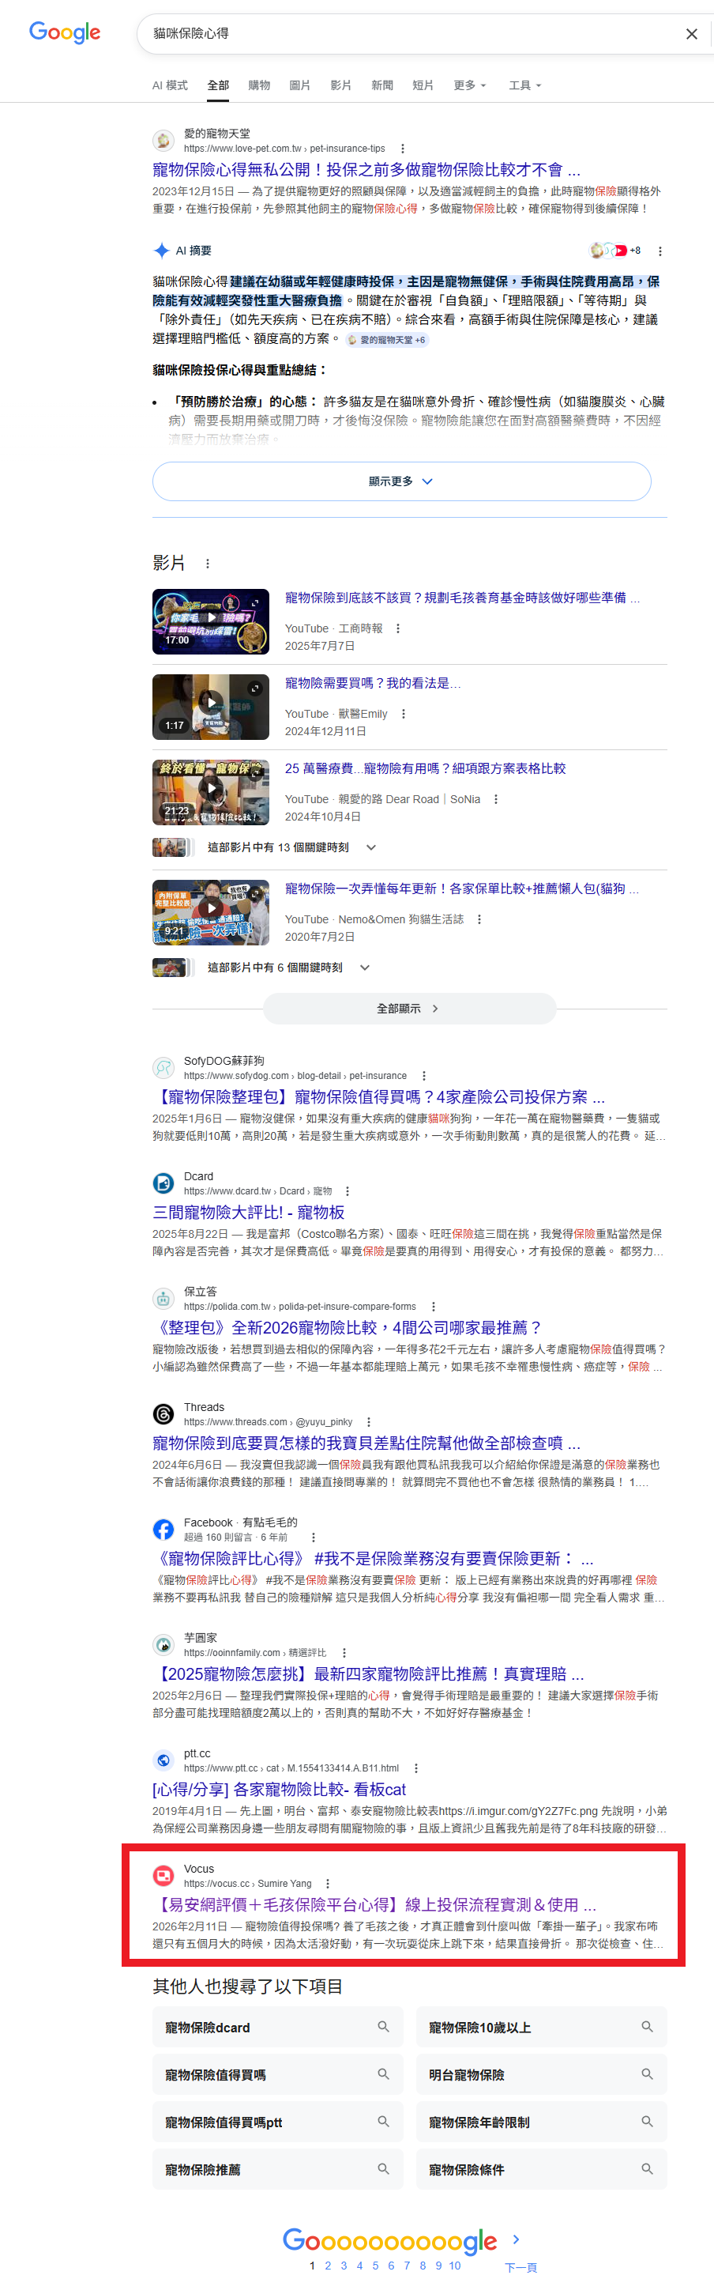Open three-dot menu beside AI 摘要 sources
Viewport: 714px width, 2294px height.
pos(660,251)
